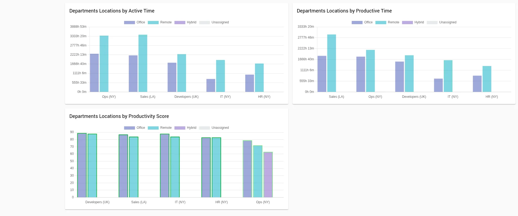The width and height of the screenshot is (518, 216).
Task: Select HR (NY) Office bar in Productive Time
Action: [x=477, y=84]
